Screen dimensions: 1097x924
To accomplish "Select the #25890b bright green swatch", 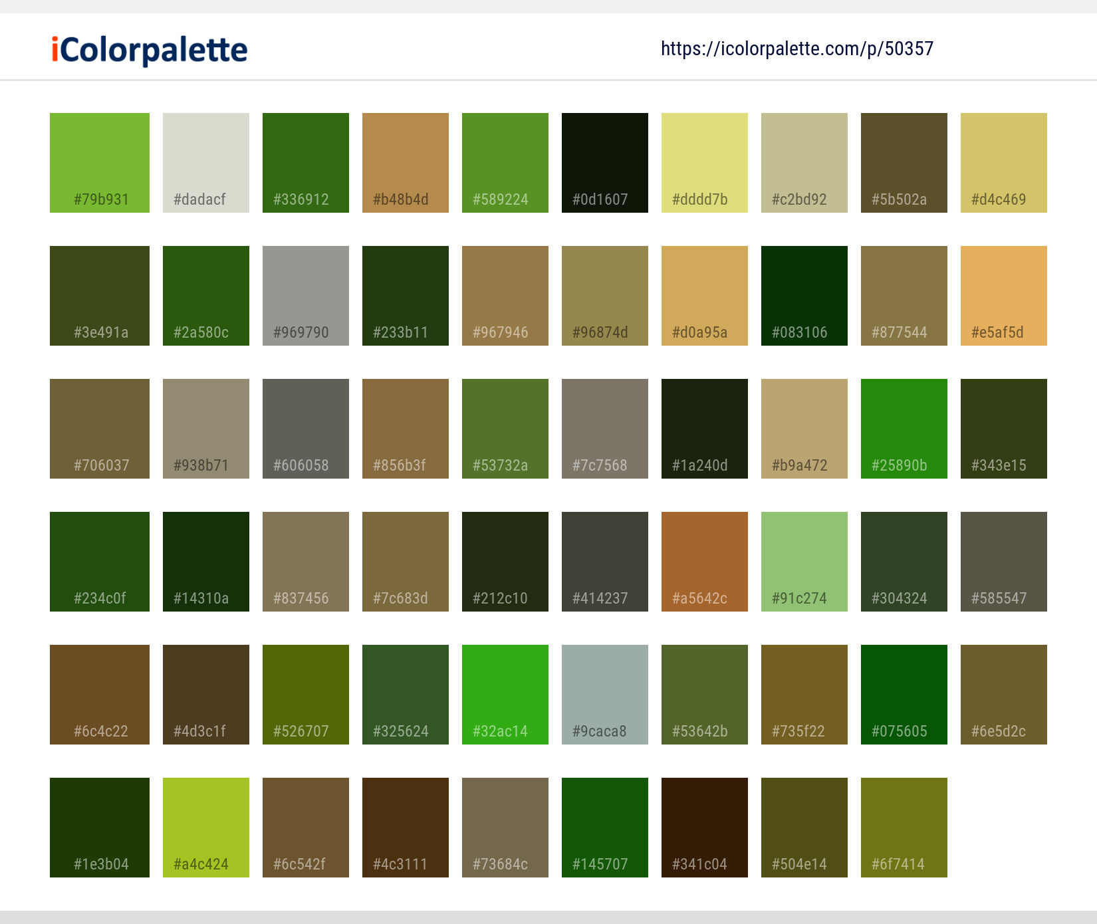I will [904, 428].
